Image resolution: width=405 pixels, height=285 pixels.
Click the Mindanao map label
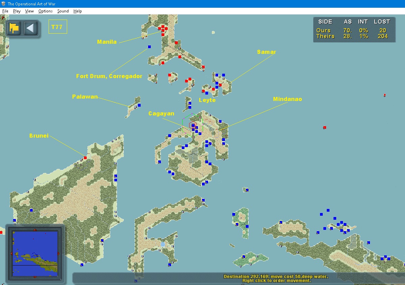[288, 99]
